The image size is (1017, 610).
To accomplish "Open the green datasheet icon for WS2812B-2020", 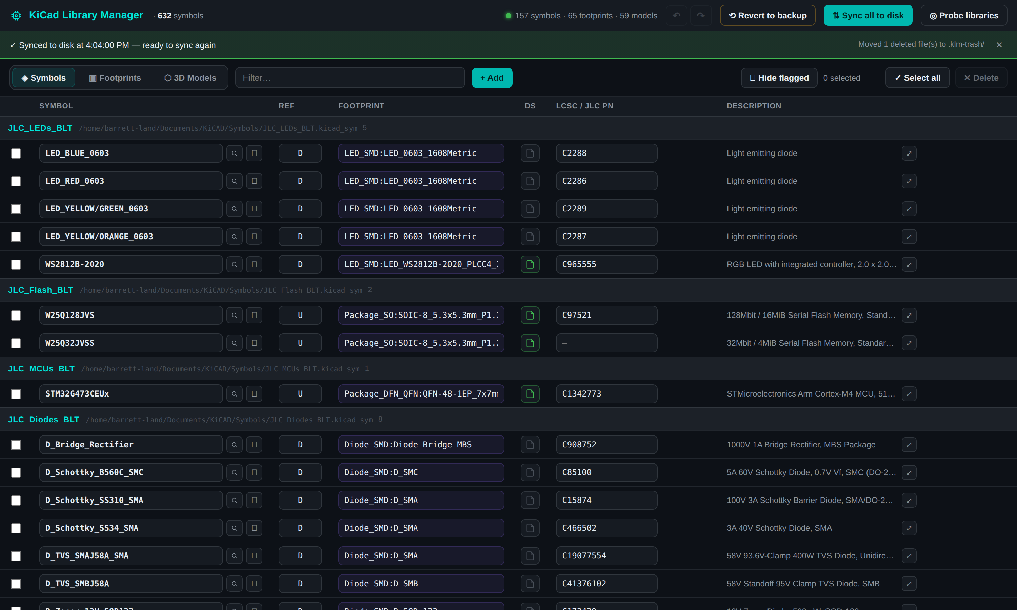I will click(530, 264).
